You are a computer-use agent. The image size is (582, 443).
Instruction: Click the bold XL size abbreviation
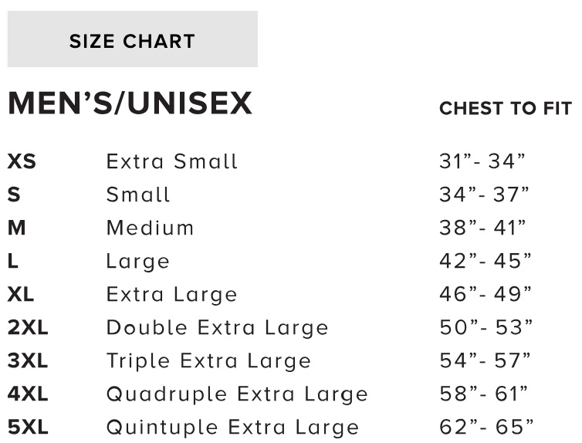(21, 295)
